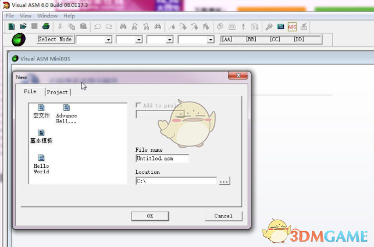Viewport: 374px width, 247px height.
Task: Click the [DD] label
Action: tap(299, 39)
